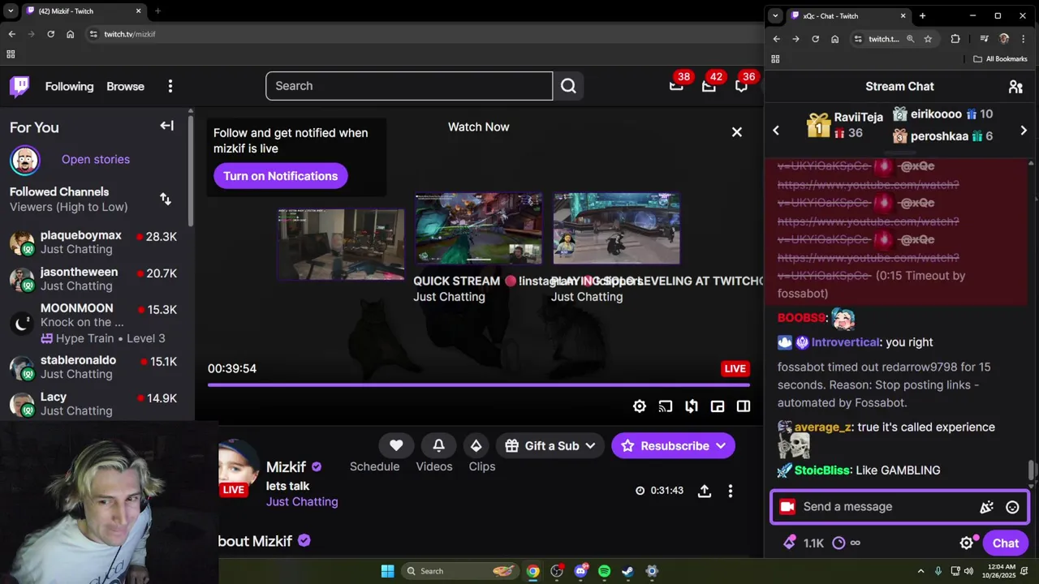This screenshot has width=1039, height=584.
Task: Cast stream to another device
Action: coord(666,406)
